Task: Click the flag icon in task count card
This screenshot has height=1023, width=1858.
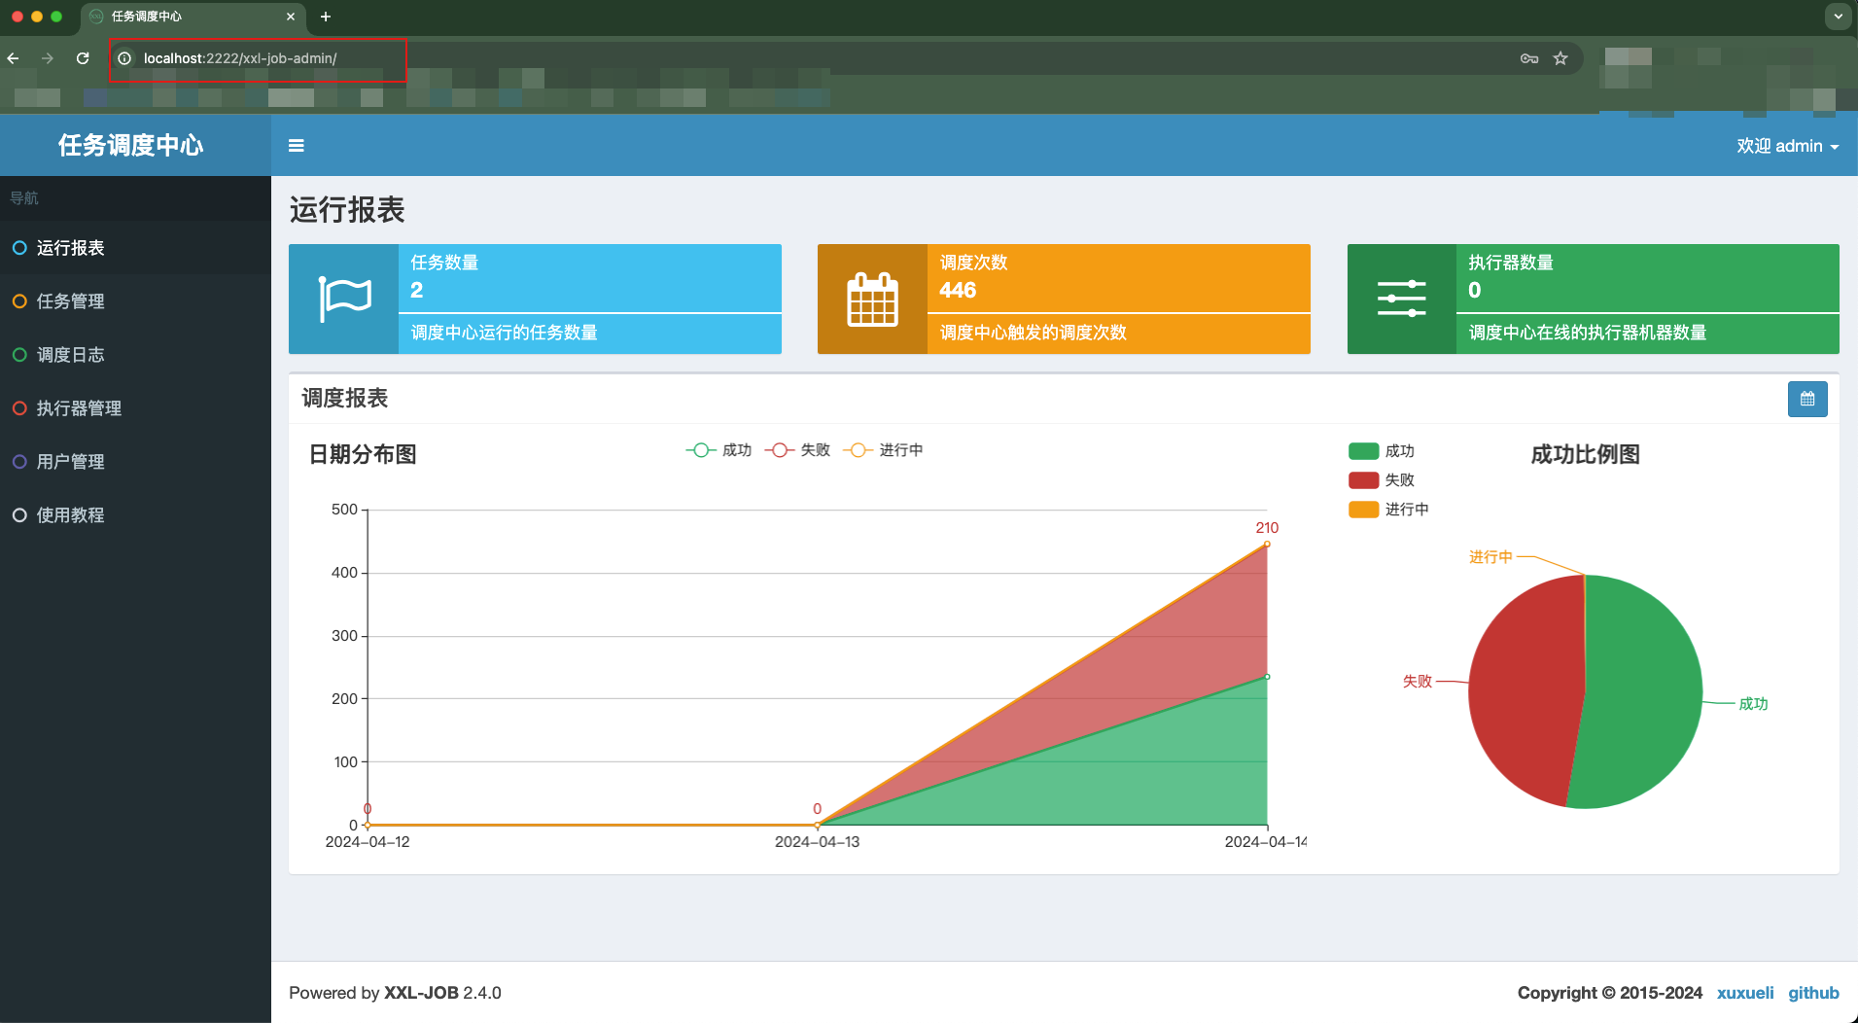Action: coord(344,299)
